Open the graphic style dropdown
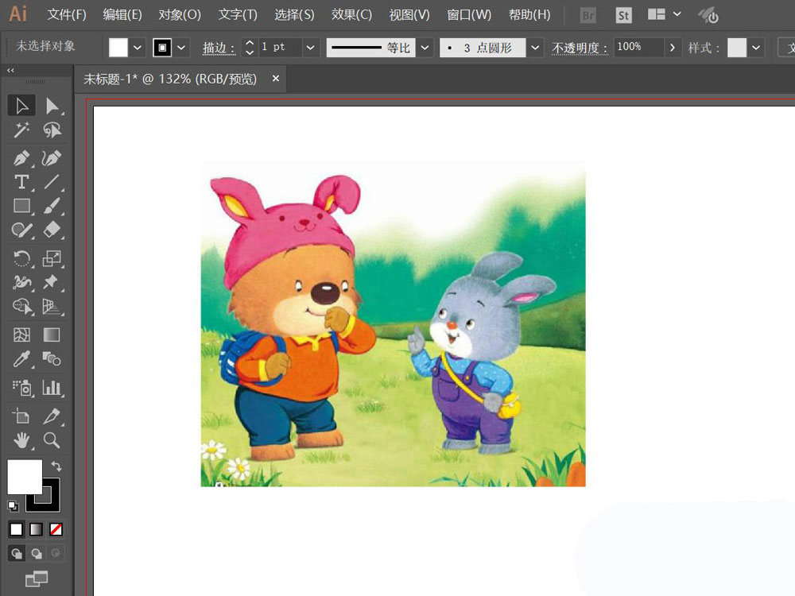The width and height of the screenshot is (795, 596). (756, 48)
